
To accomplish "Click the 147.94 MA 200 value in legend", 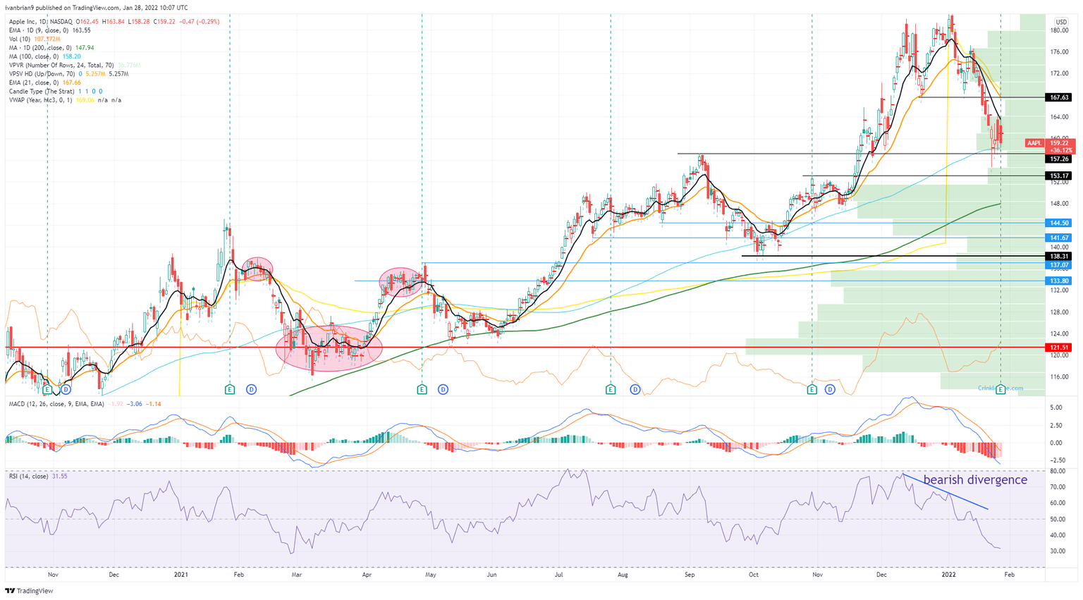I will (85, 48).
